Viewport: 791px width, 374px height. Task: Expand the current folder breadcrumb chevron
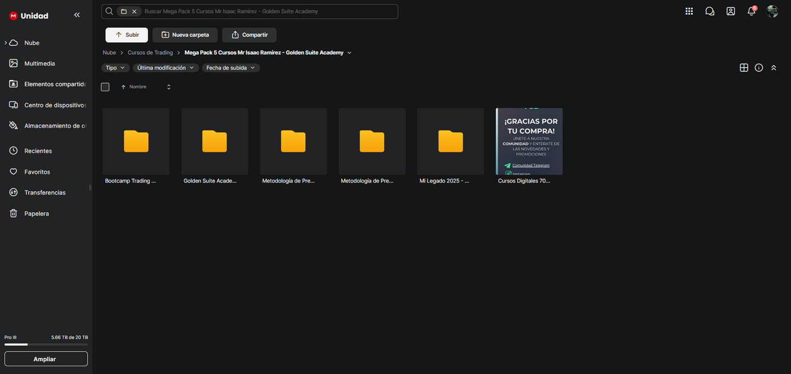click(349, 53)
